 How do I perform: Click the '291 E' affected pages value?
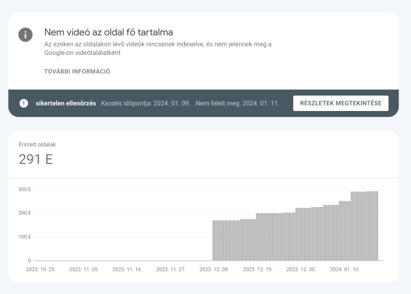[36, 159]
